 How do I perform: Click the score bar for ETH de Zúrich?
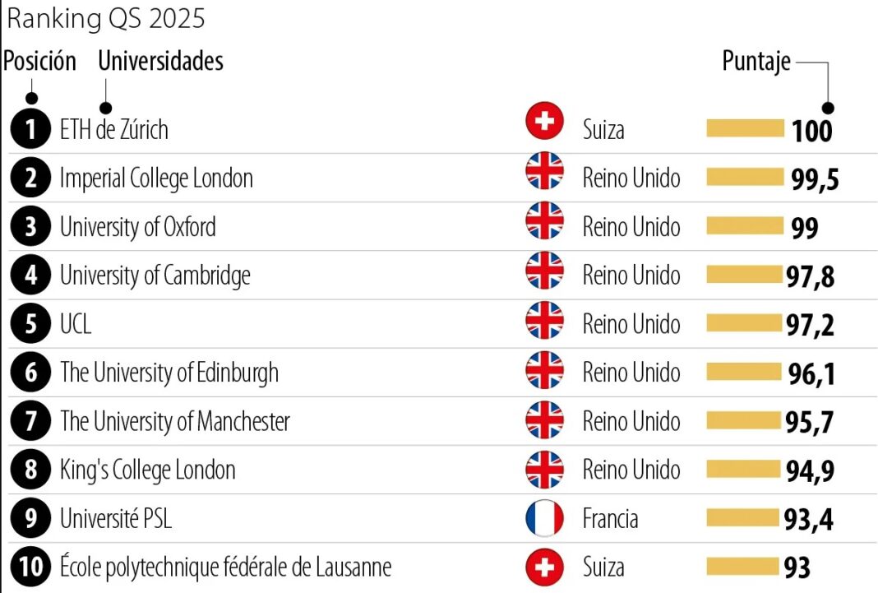[x=745, y=128]
